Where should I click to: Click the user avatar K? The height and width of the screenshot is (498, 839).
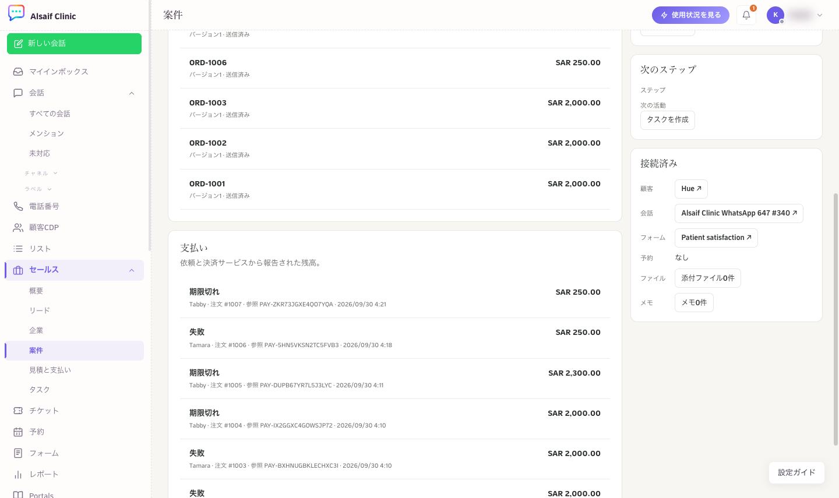[x=775, y=15]
